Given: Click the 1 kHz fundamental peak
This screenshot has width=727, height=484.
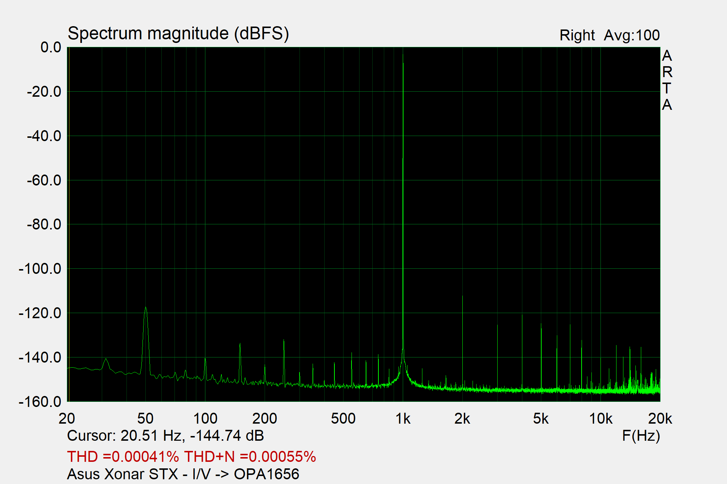Looking at the screenshot, I should click(x=403, y=55).
